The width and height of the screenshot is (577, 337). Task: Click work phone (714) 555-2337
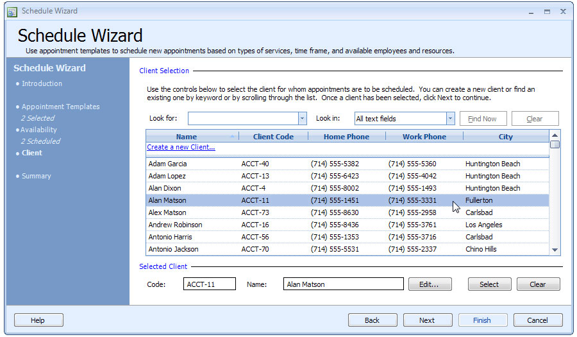pyautogui.click(x=412, y=248)
